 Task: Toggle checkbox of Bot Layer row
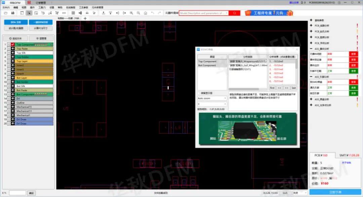coord(9,78)
